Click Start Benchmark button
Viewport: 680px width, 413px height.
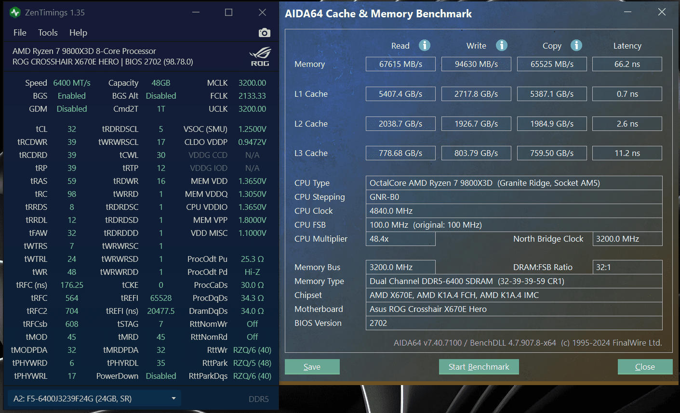479,367
